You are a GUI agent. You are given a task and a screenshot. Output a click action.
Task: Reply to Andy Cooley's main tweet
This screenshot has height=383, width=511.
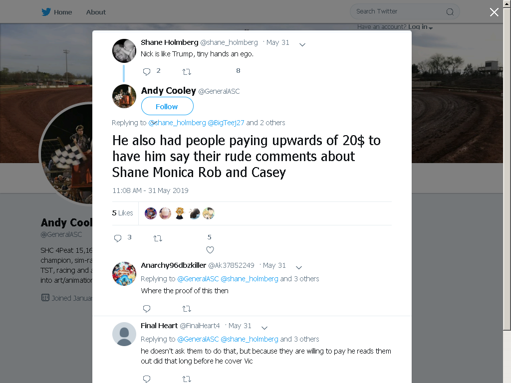pyautogui.click(x=118, y=238)
